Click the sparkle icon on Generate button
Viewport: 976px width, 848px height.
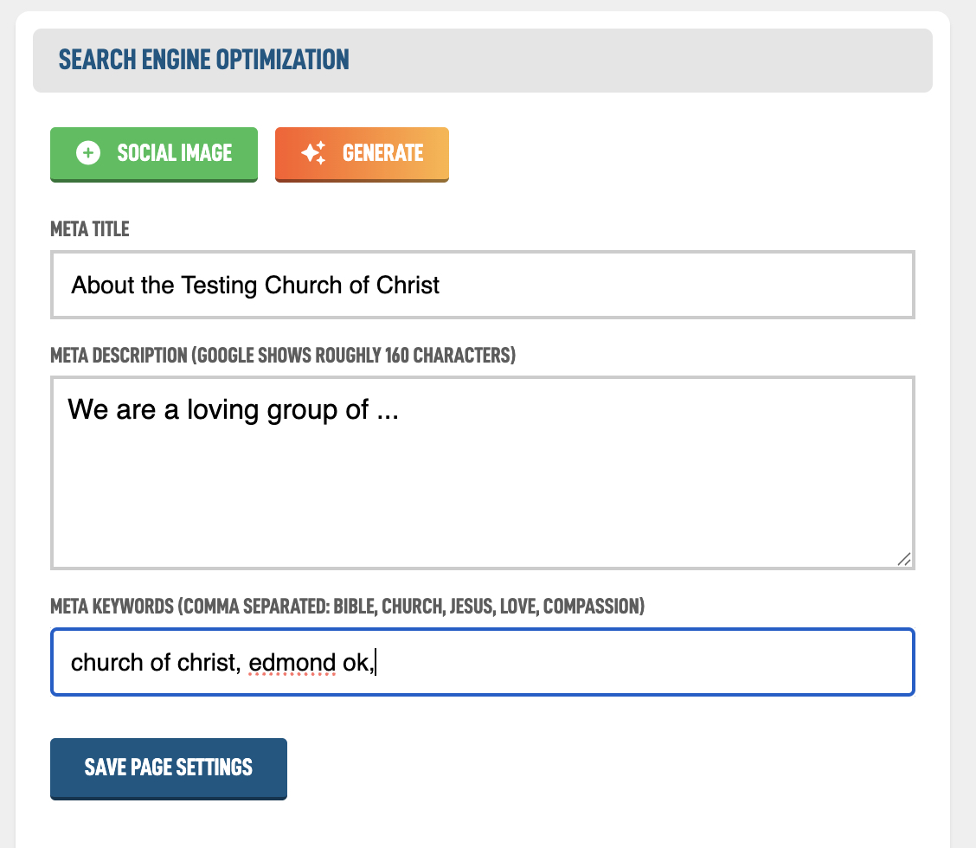(x=313, y=153)
